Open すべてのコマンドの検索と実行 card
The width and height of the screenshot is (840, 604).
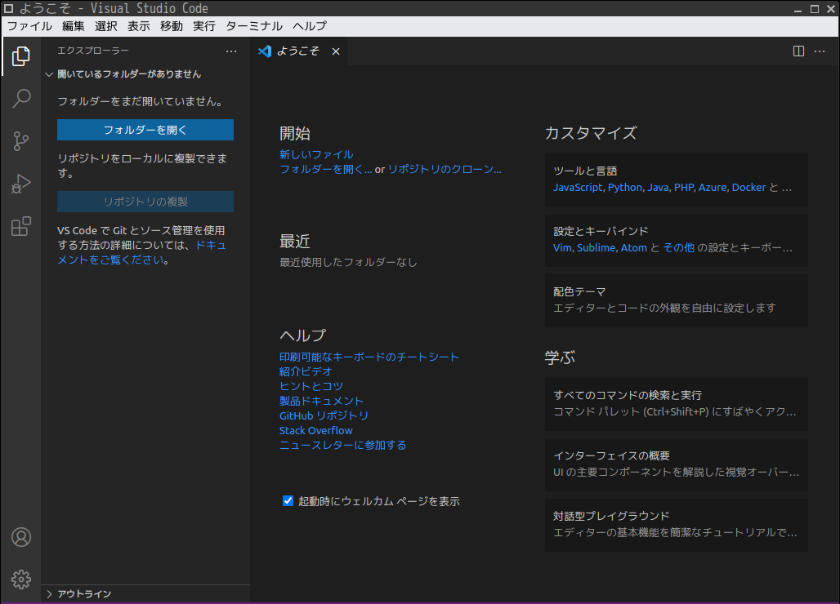[676, 404]
